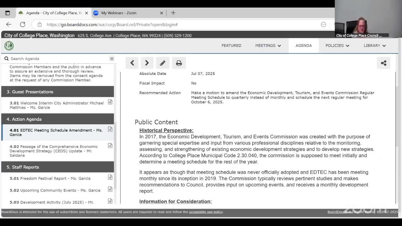Screen dimensions: 402x226
Task: Open document icon for item 4.02
Action: pos(110,146)
